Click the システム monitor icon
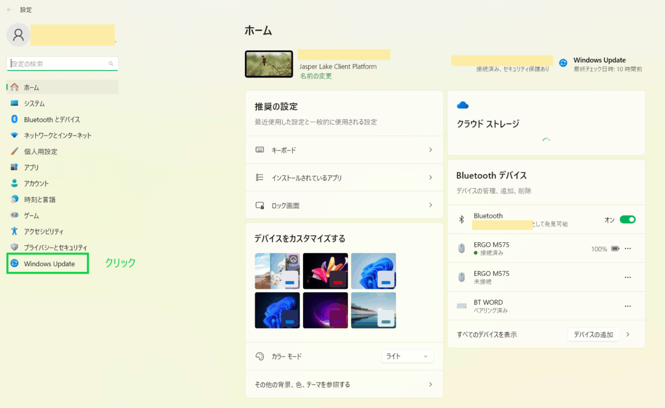The width and height of the screenshot is (665, 408). click(x=15, y=103)
